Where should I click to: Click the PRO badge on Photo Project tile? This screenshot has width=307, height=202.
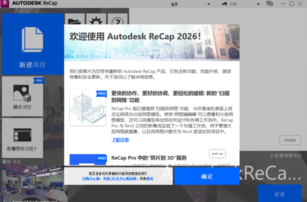[38, 80]
